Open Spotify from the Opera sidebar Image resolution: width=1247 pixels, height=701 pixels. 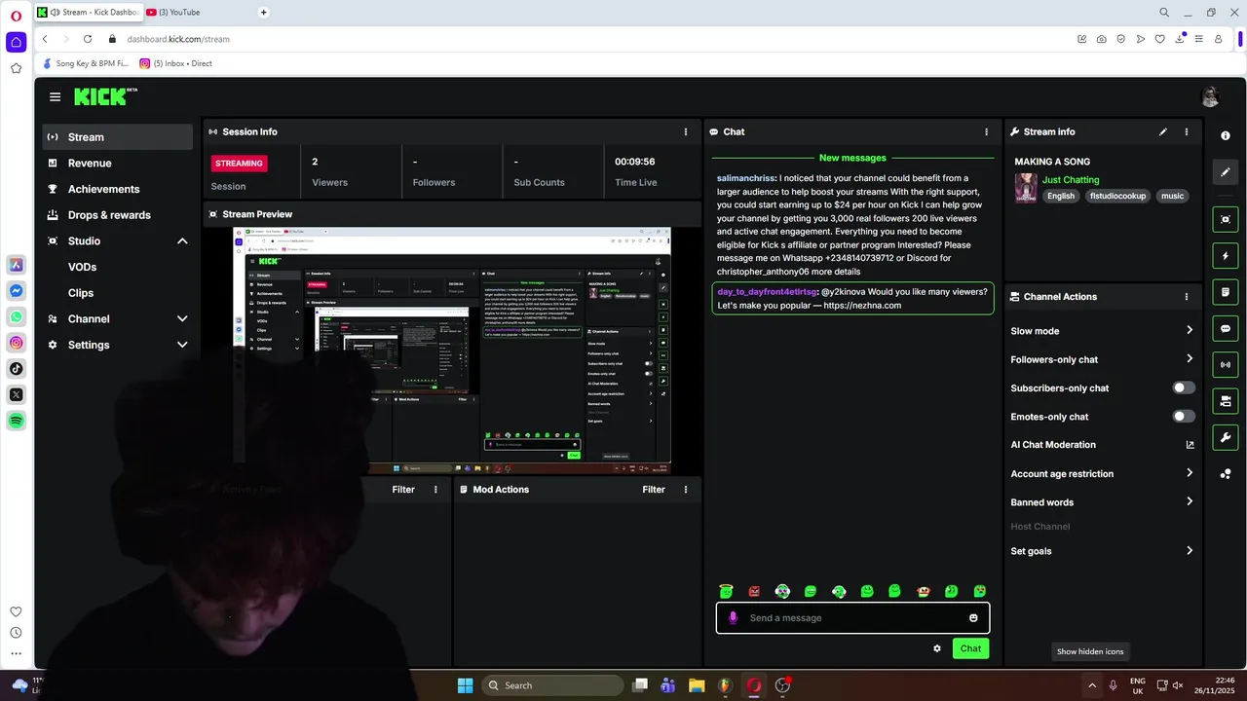tap(16, 421)
